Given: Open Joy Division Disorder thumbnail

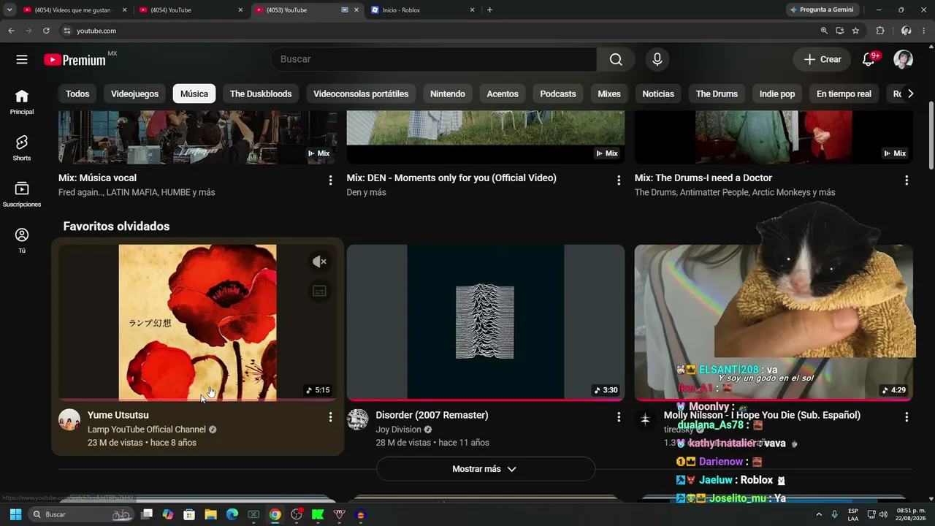Looking at the screenshot, I should pos(485,322).
